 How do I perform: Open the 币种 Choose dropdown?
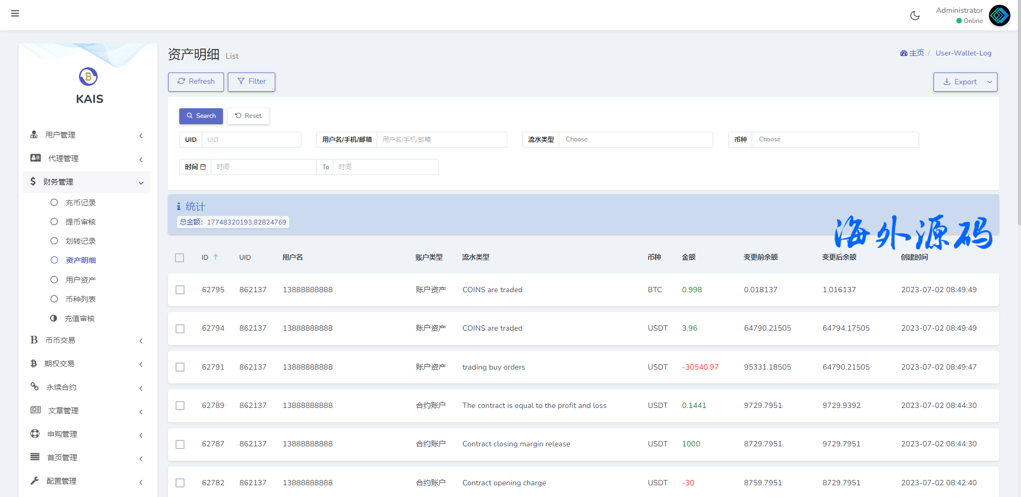coord(834,140)
